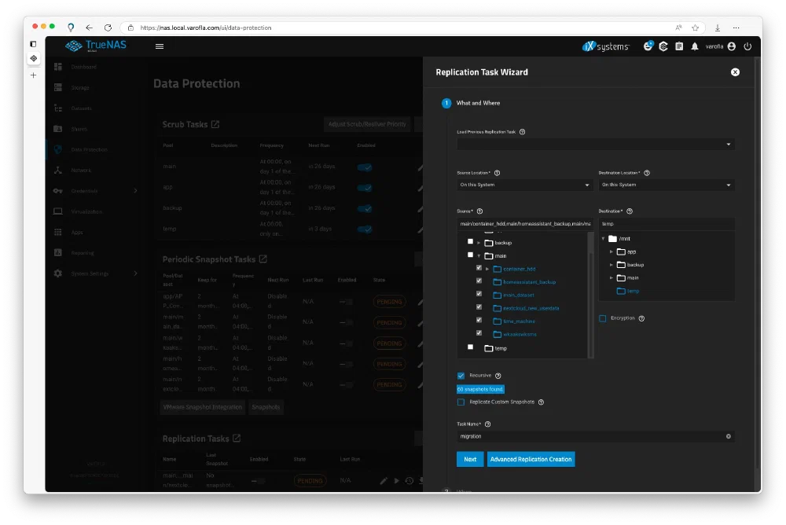Viewport: 786px width, 525px height.
Task: Open the Source Location dropdown
Action: tap(525, 185)
